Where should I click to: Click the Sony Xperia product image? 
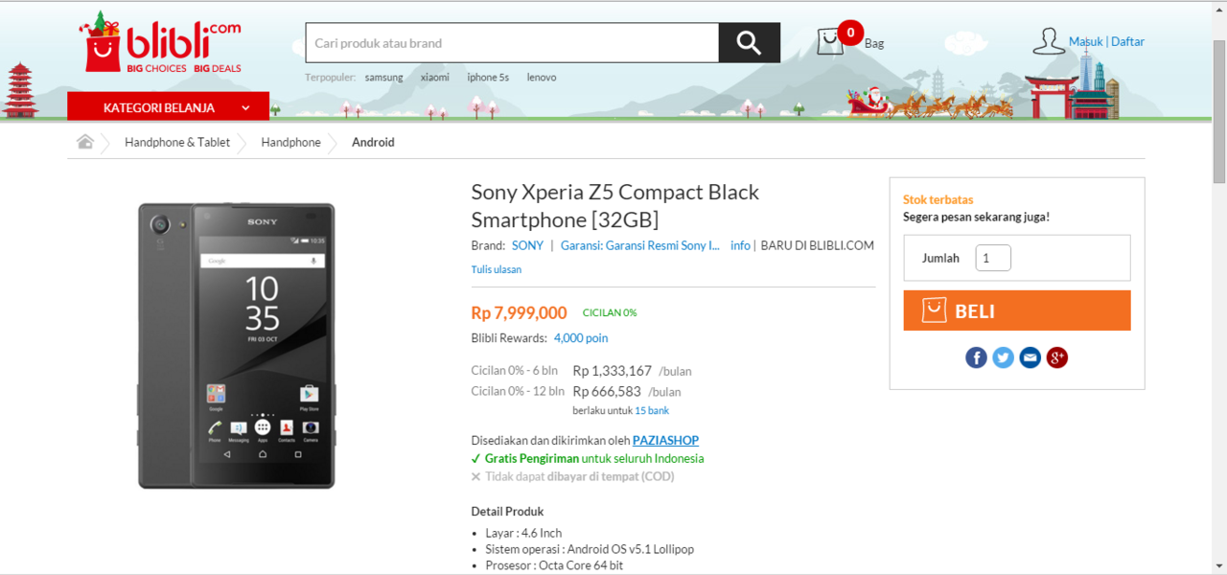tap(237, 345)
